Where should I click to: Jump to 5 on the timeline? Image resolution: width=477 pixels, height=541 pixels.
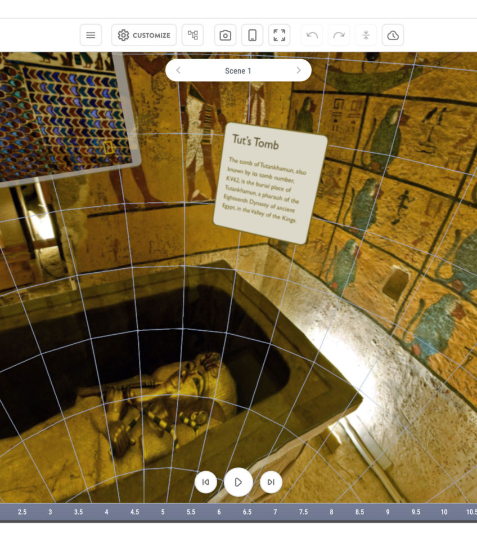tap(163, 512)
